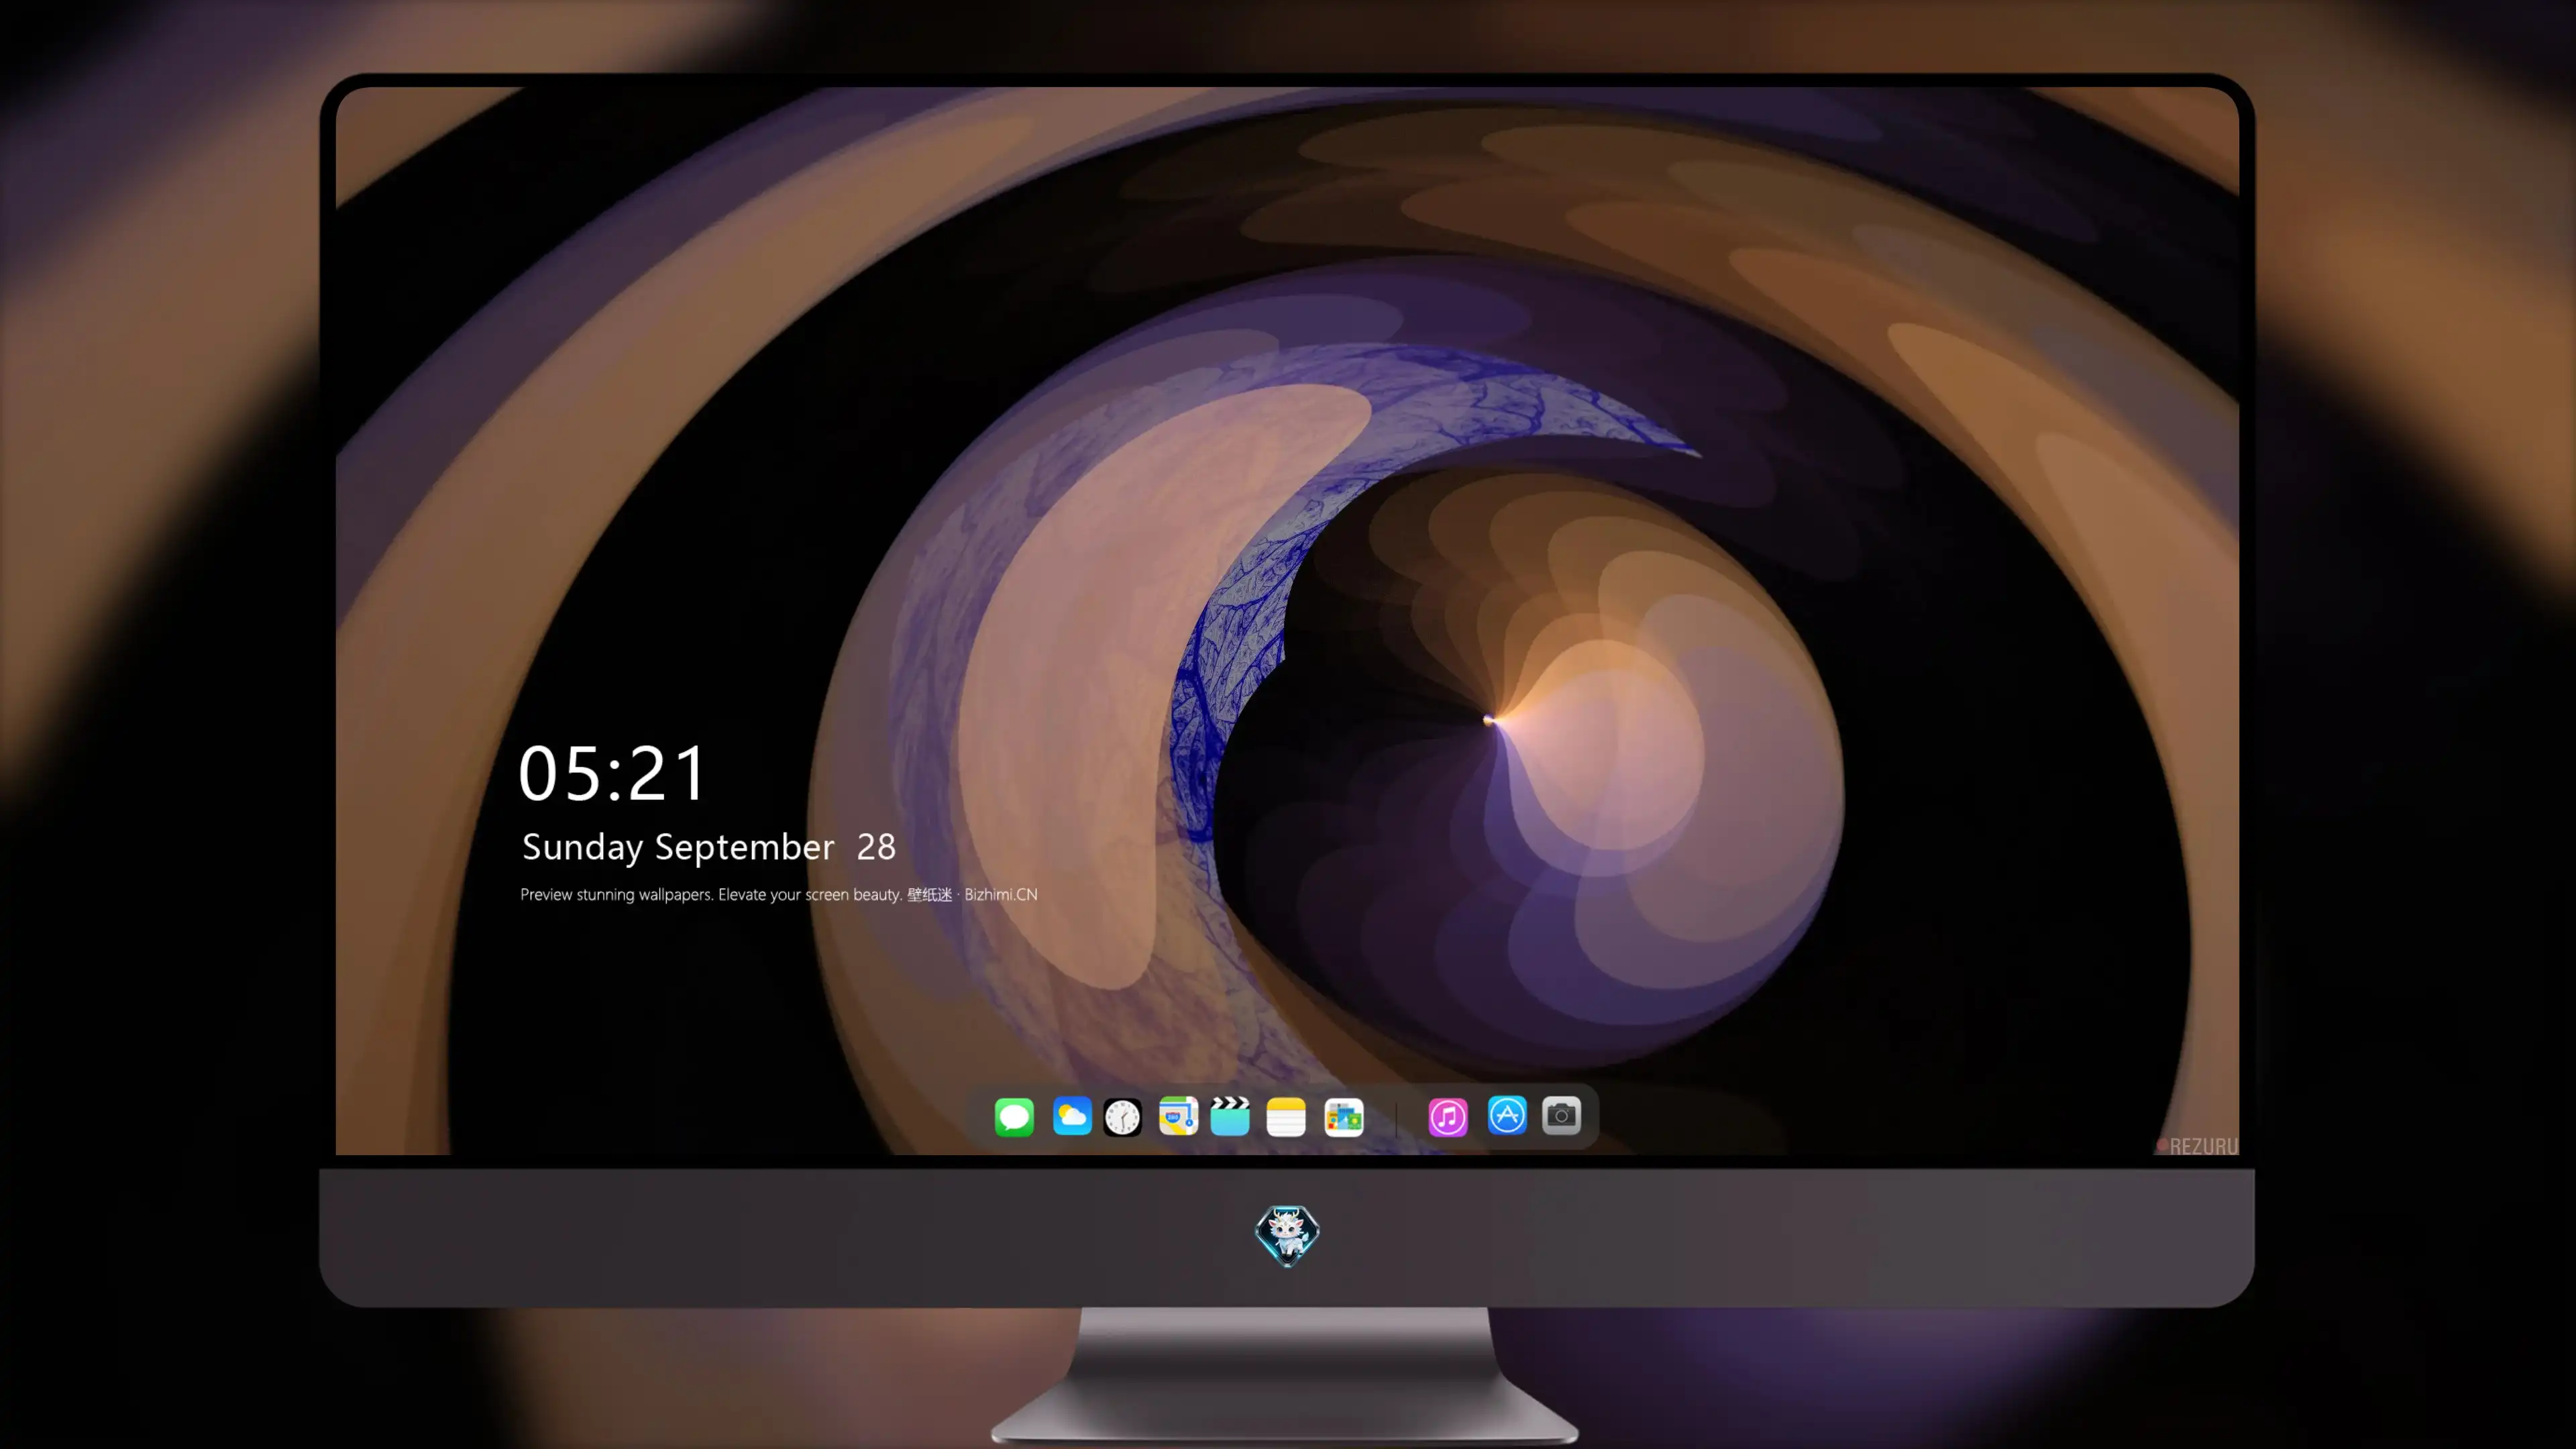This screenshot has height=1449, width=2576.
Task: Open the blue App Store icon
Action: coord(1507,1115)
